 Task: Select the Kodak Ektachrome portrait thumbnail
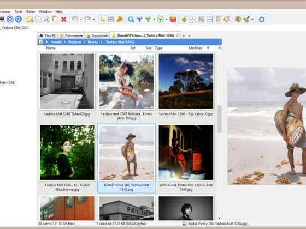67,153
